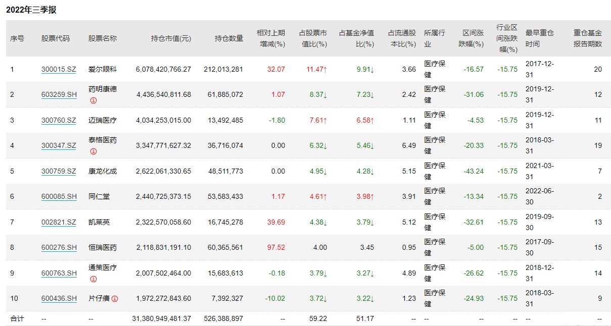This screenshot has height=326, width=611.
Task: Select the 序号 column header
Action: point(17,38)
